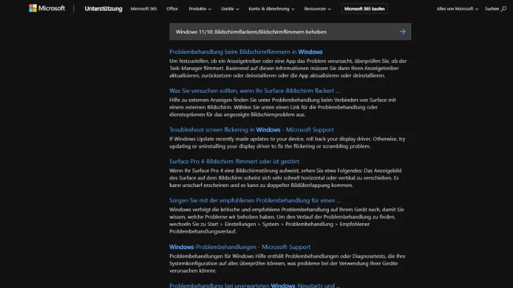Click the description starting 'Hilfe zu externen Anzeigen'
Viewport: 513px width, 288px height.
pyautogui.click(x=282, y=107)
